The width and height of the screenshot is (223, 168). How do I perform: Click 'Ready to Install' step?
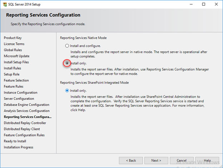15,141
